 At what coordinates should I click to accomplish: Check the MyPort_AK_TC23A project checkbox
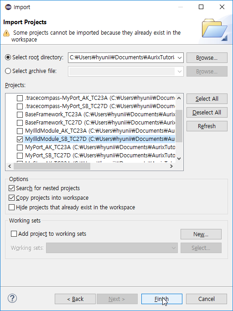click(20, 147)
